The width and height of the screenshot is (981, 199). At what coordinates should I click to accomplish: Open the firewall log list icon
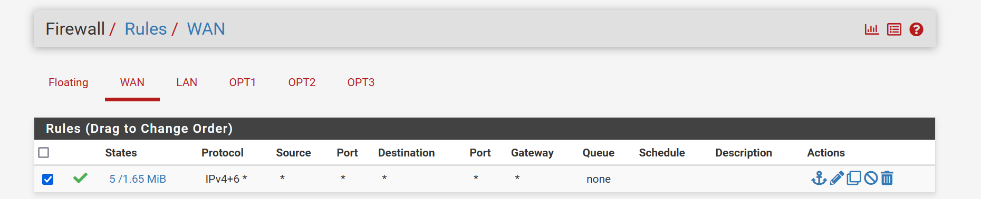(x=894, y=29)
